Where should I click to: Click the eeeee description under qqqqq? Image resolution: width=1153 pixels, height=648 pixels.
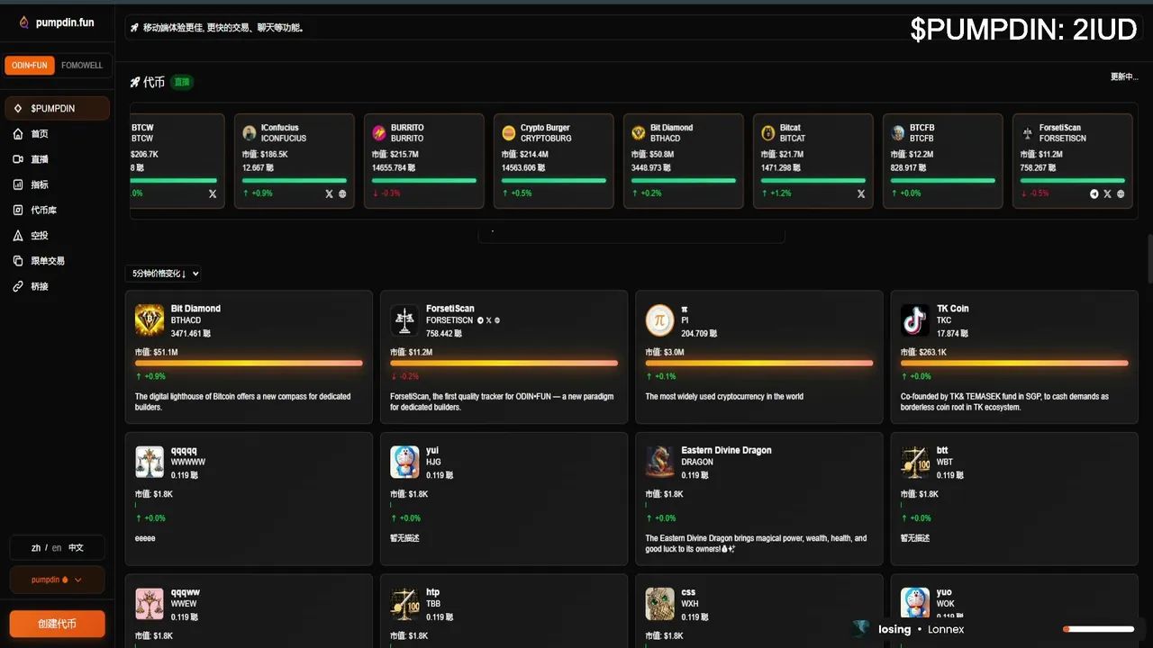(145, 538)
